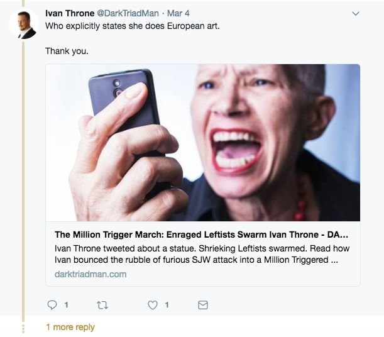This screenshot has height=337, width=384.
Task: Click the link card preview image
Action: coord(202,143)
